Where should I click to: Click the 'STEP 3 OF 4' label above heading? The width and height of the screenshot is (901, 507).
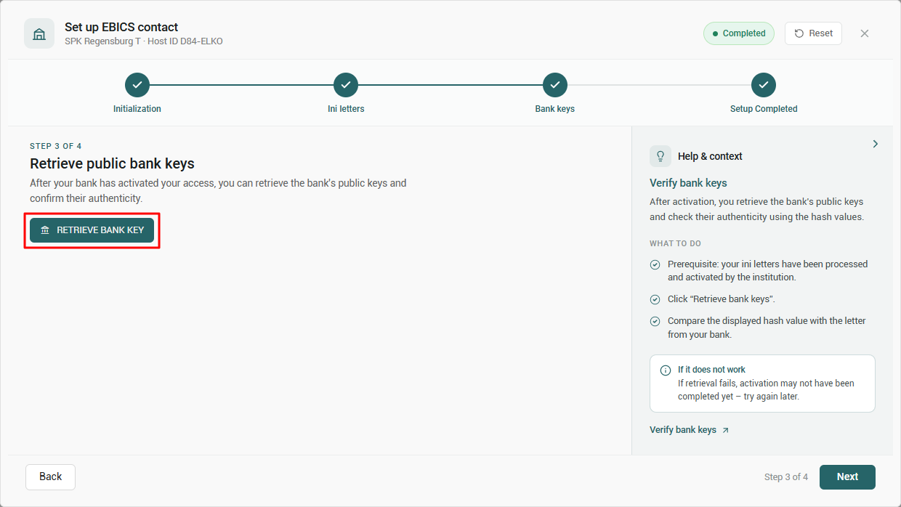[x=56, y=146]
